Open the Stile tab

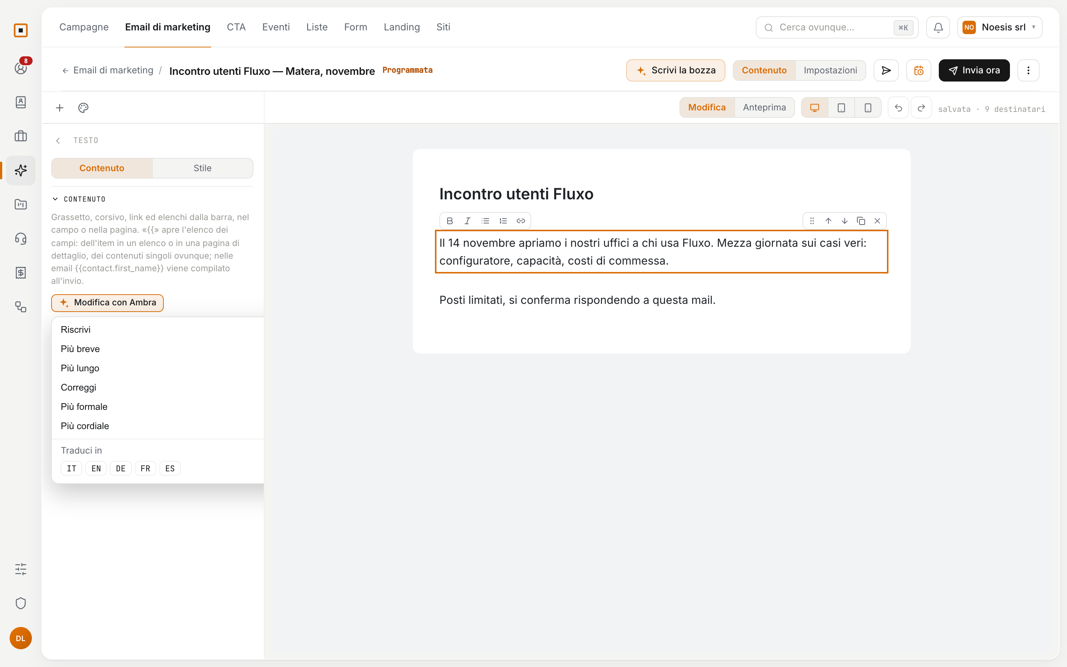pos(202,168)
